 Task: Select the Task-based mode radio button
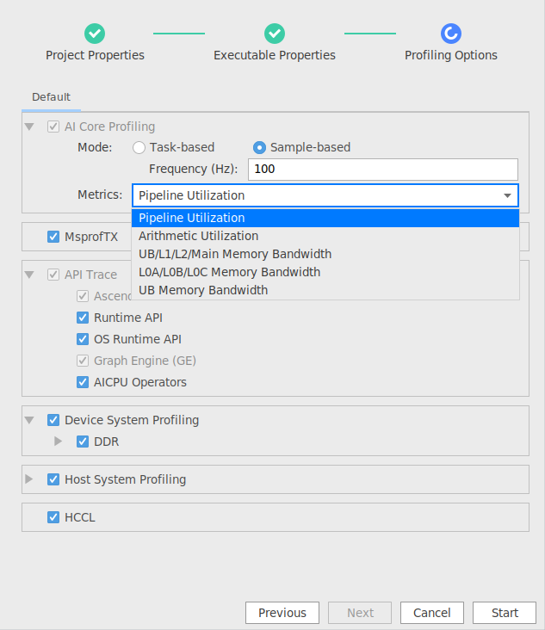pyautogui.click(x=139, y=147)
